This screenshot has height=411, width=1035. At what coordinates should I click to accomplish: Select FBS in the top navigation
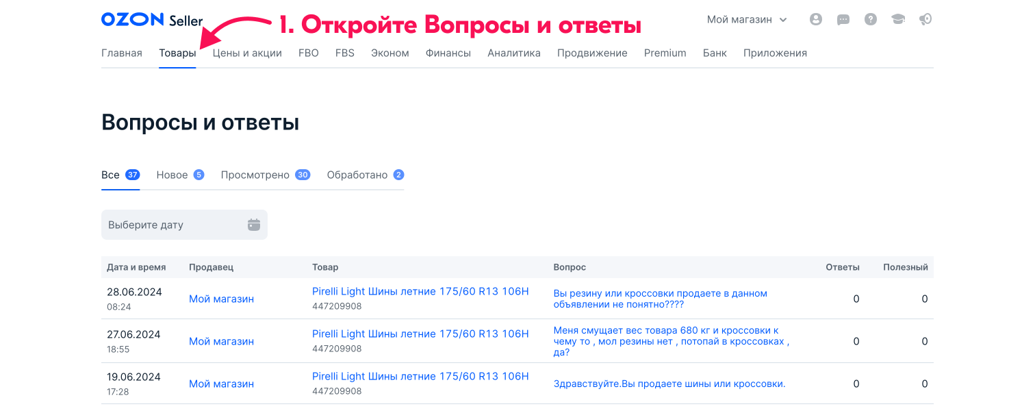345,53
